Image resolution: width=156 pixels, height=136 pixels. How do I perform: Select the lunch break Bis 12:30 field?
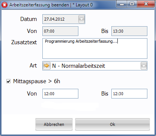coord(129,94)
